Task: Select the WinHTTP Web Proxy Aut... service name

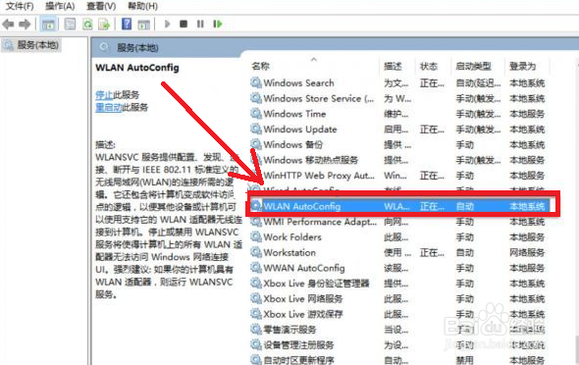Action: click(x=319, y=176)
